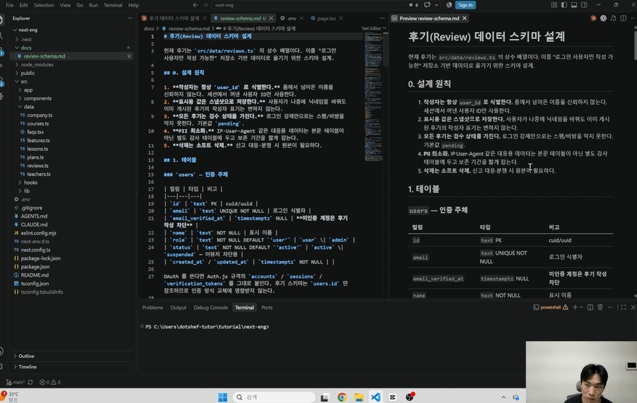Viewport: 637px width, 403px height.
Task: Open CLAUDE.md in the Explorer
Action: [x=34, y=224]
